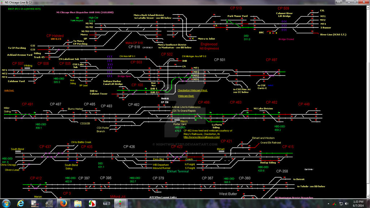Click Calumet River Lift Bridge label
This screenshot has width=370, height=208.
[x=284, y=14]
